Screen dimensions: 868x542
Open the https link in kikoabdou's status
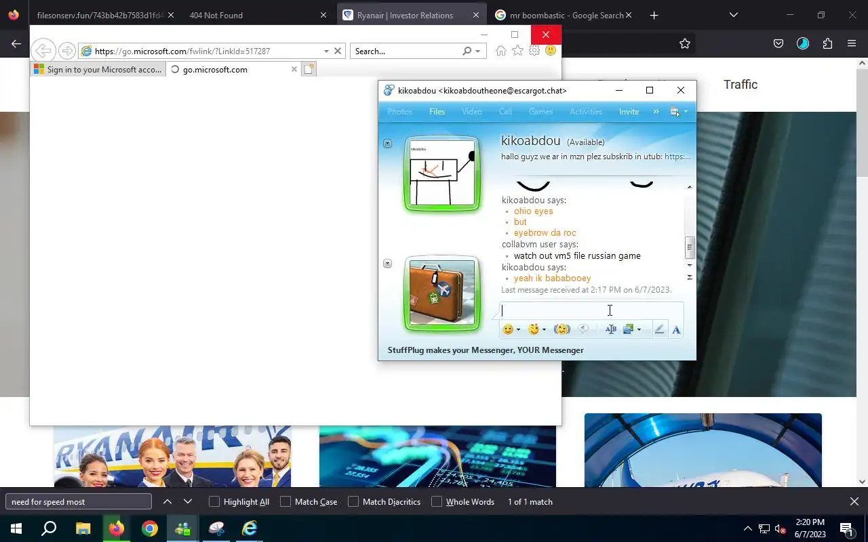click(677, 157)
